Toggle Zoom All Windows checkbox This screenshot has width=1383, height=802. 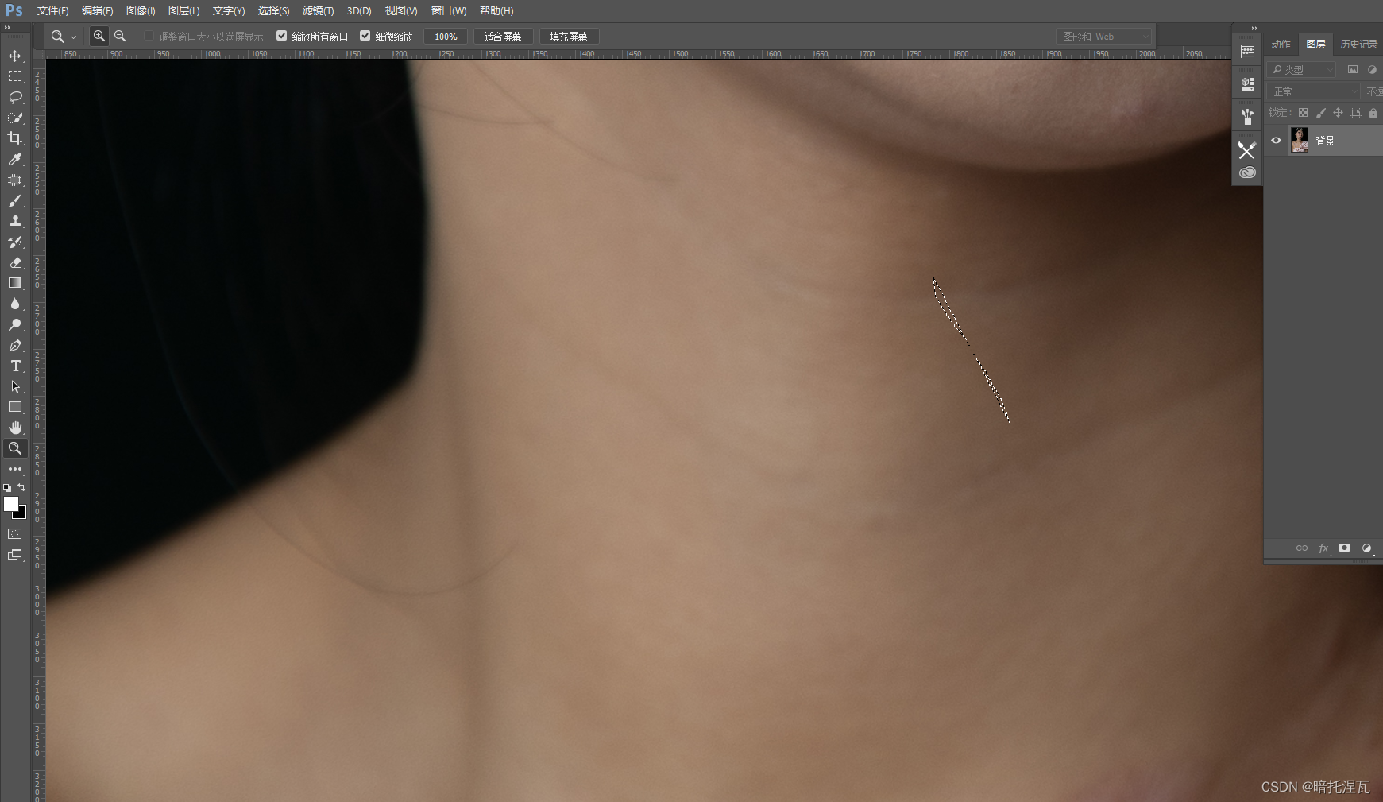[281, 36]
